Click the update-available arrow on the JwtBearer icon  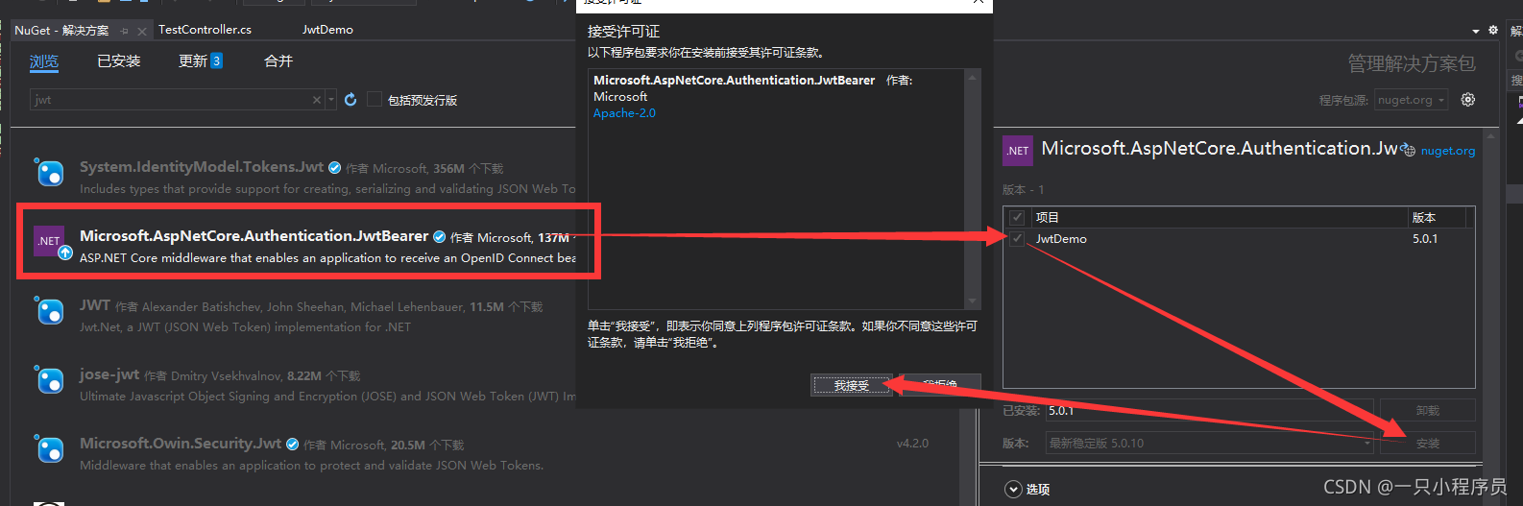[x=65, y=253]
